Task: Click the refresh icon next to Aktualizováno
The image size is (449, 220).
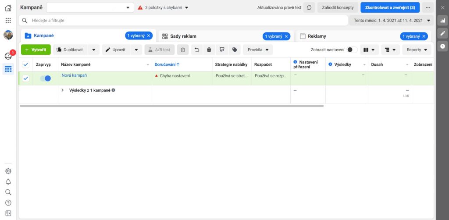Action: (x=309, y=8)
